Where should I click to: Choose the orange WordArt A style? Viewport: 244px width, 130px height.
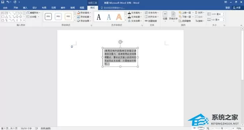pos(119,17)
